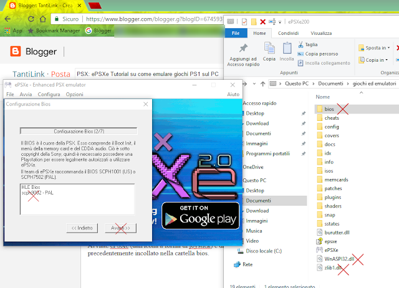This screenshot has width=399, height=288.
Task: Open ePSXe File menu
Action: (x=10, y=94)
